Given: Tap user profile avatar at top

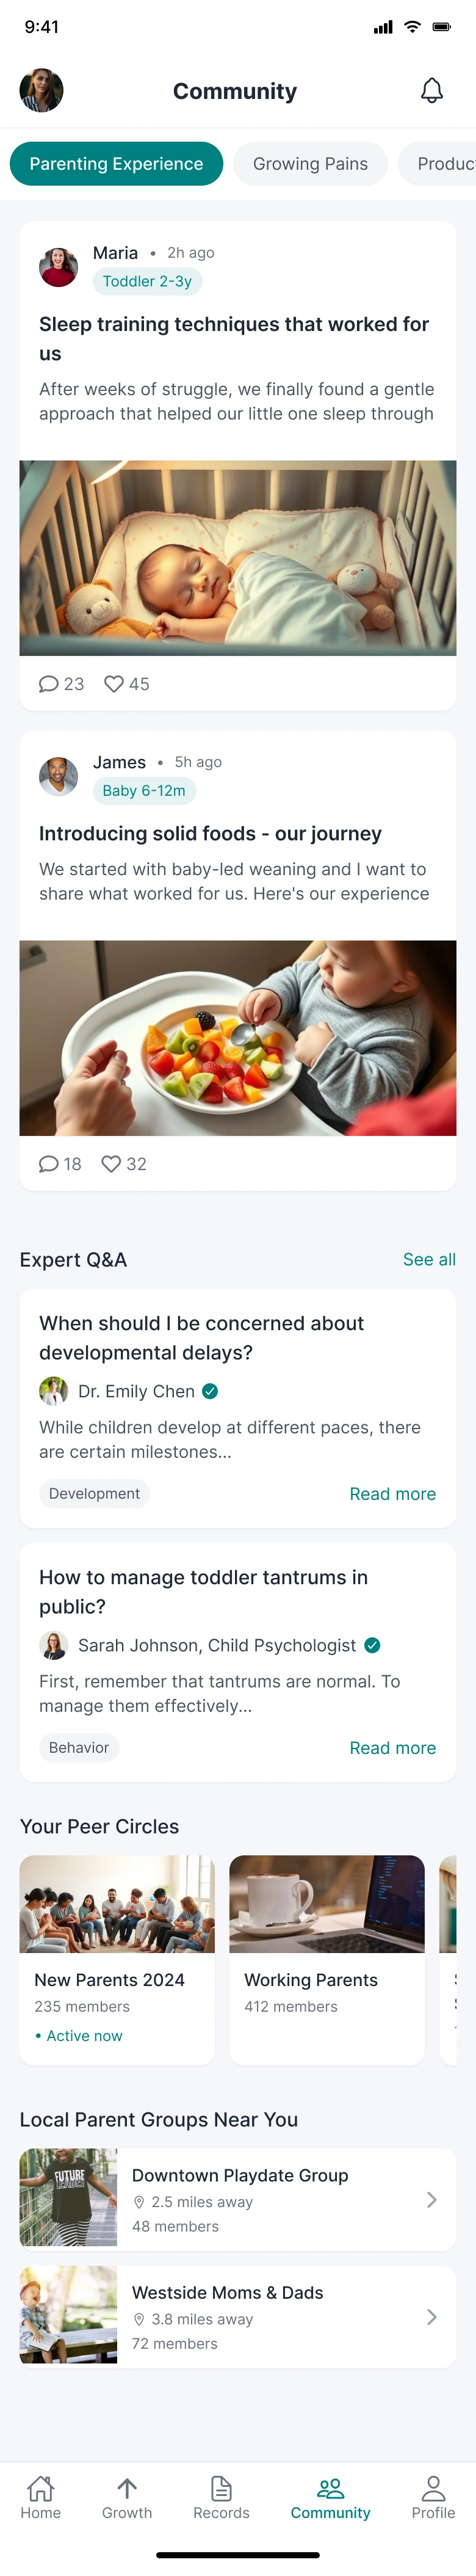Looking at the screenshot, I should click(x=42, y=91).
